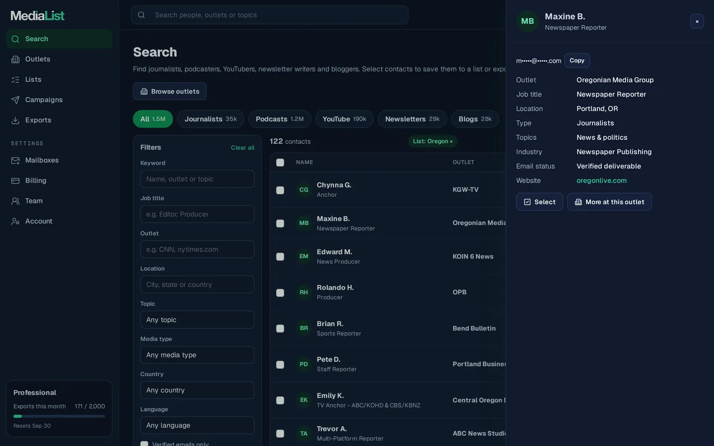Viewport: 714px width, 446px height.
Task: Switch to the Blogs tab
Action: (475, 119)
